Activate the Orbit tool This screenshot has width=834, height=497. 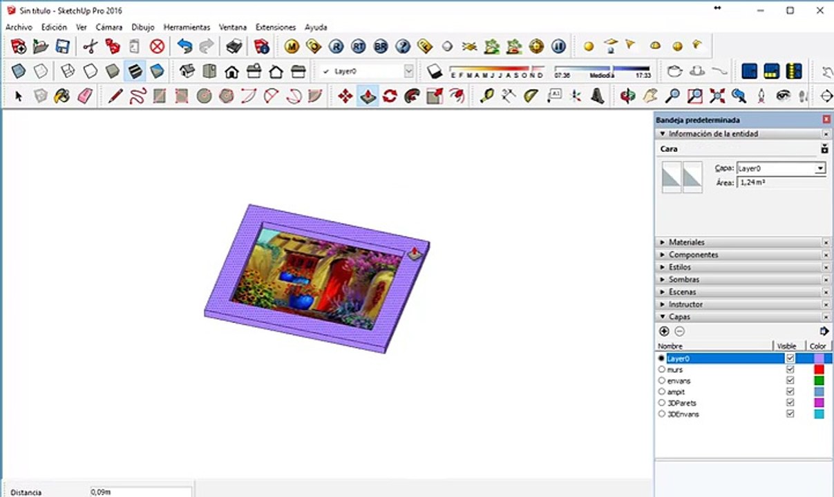(628, 97)
